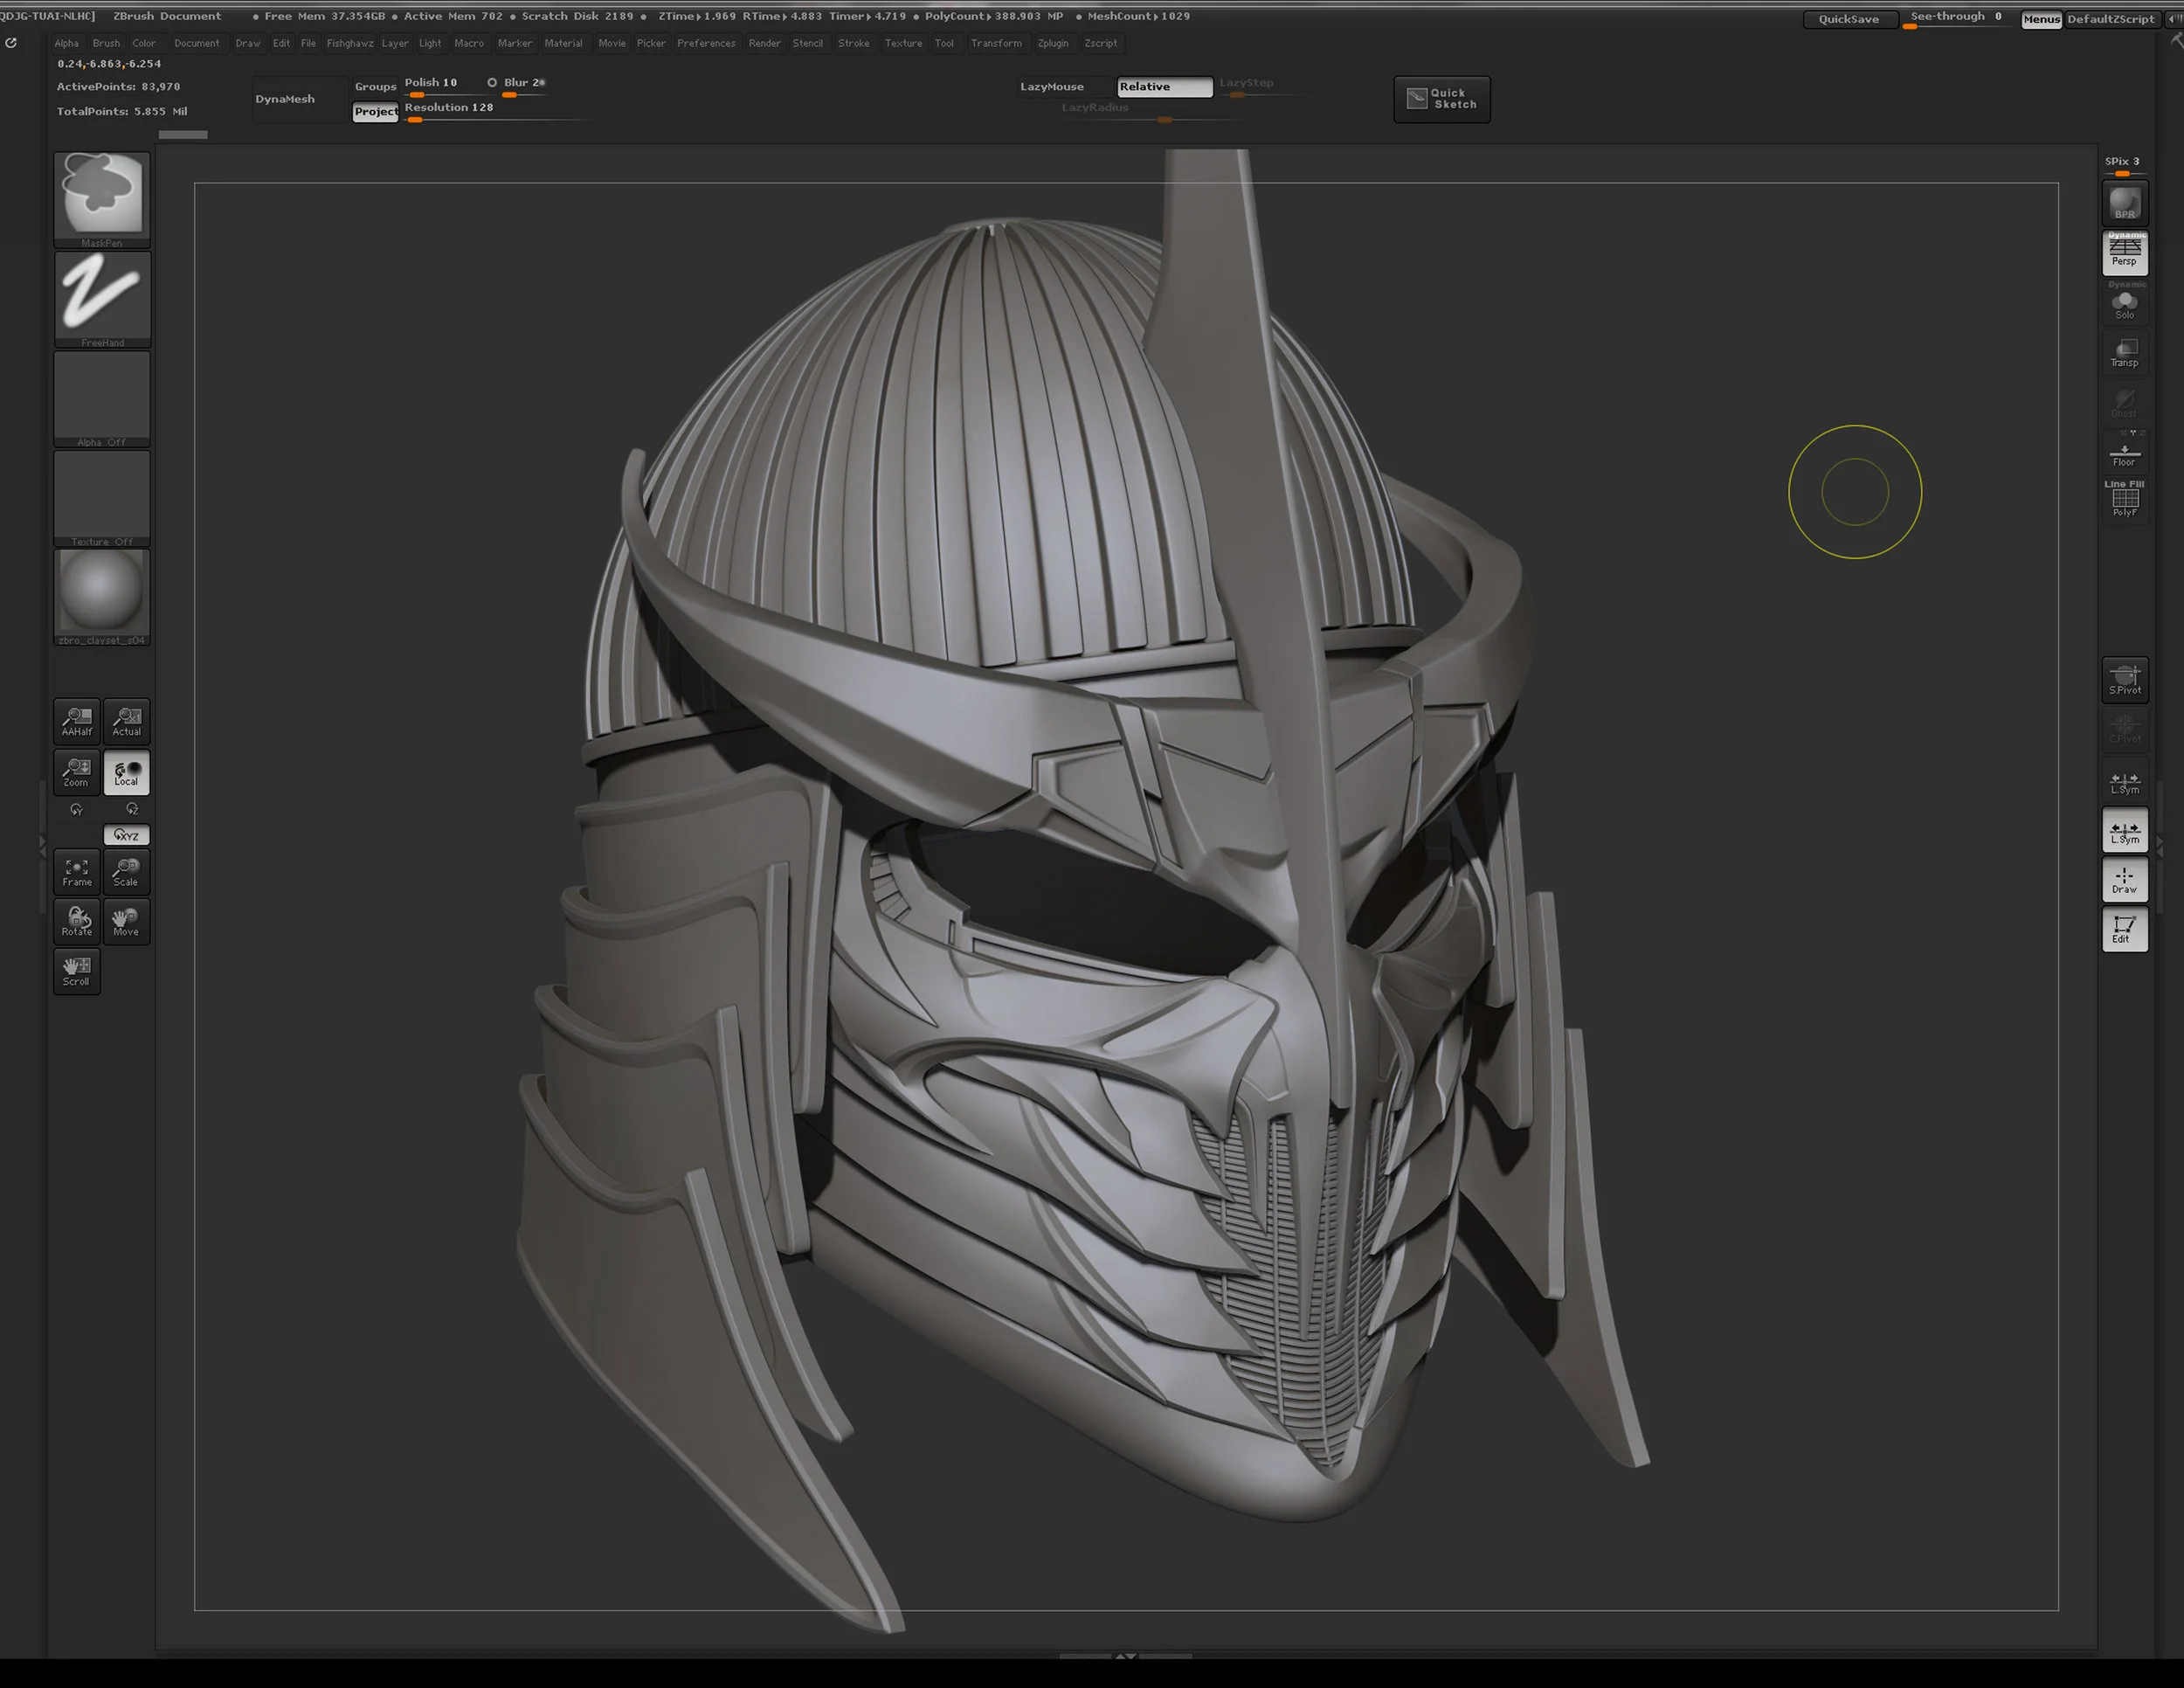Toggle Persp perspective view
The height and width of the screenshot is (1688, 2184).
[x=2125, y=252]
